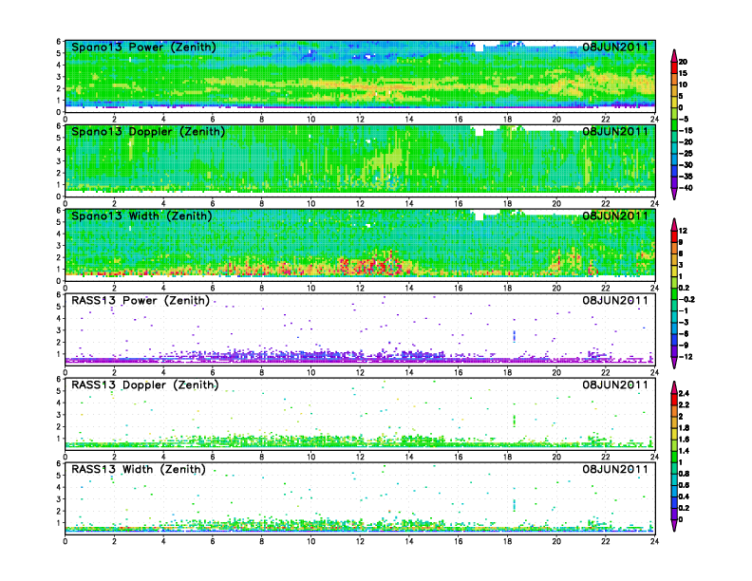This screenshot has height=581, width=752.
Task: Click the 'RASS13 Doppler (Zenith)' panel title
Action: 145,384
